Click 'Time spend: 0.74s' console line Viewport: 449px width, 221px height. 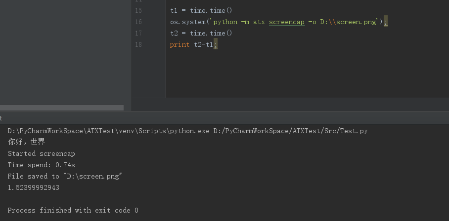point(41,165)
